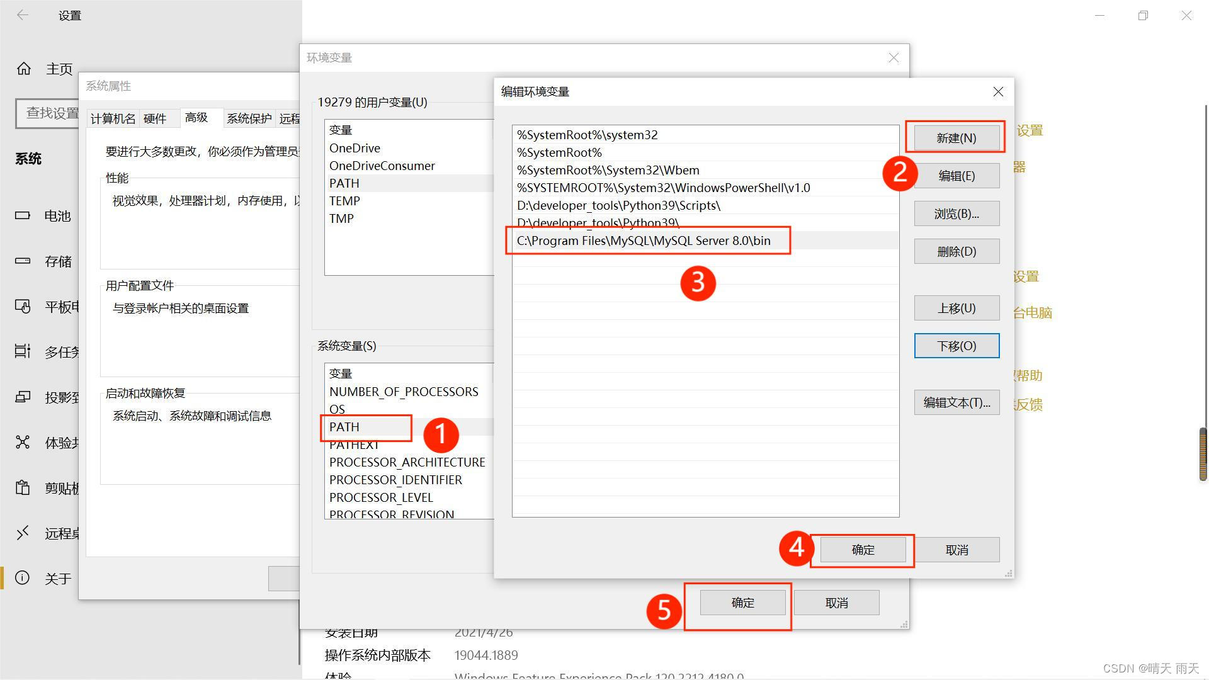Select the MySQL Server 8.0 bin path entry
This screenshot has height=680, width=1209.
644,241
